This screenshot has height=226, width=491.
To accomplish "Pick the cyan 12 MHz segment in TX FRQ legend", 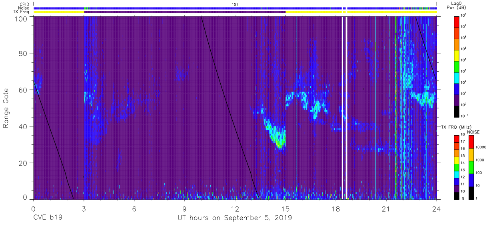I will (x=457, y=175).
